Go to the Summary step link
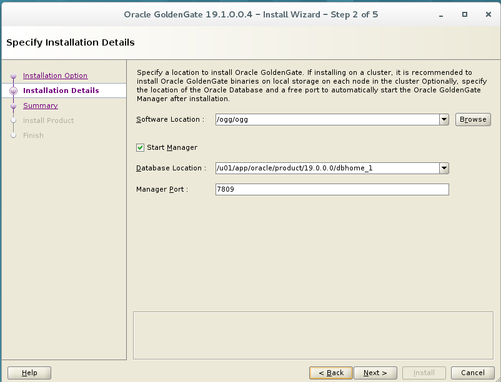The image size is (501, 382). pyautogui.click(x=41, y=105)
